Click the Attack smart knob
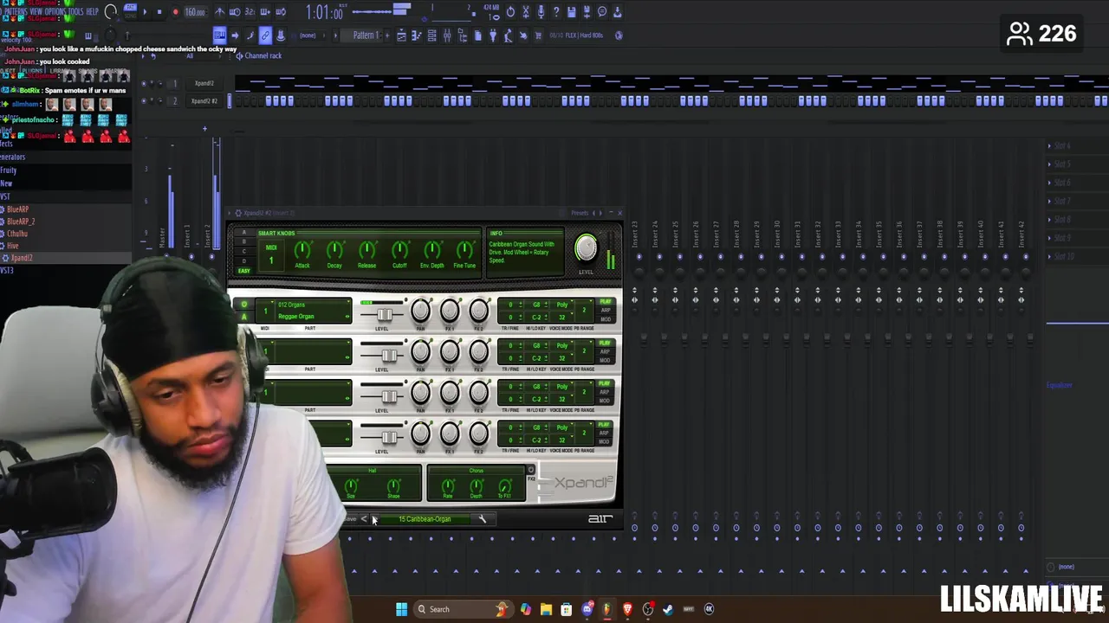Viewport: 1109px width, 623px height. tap(302, 249)
